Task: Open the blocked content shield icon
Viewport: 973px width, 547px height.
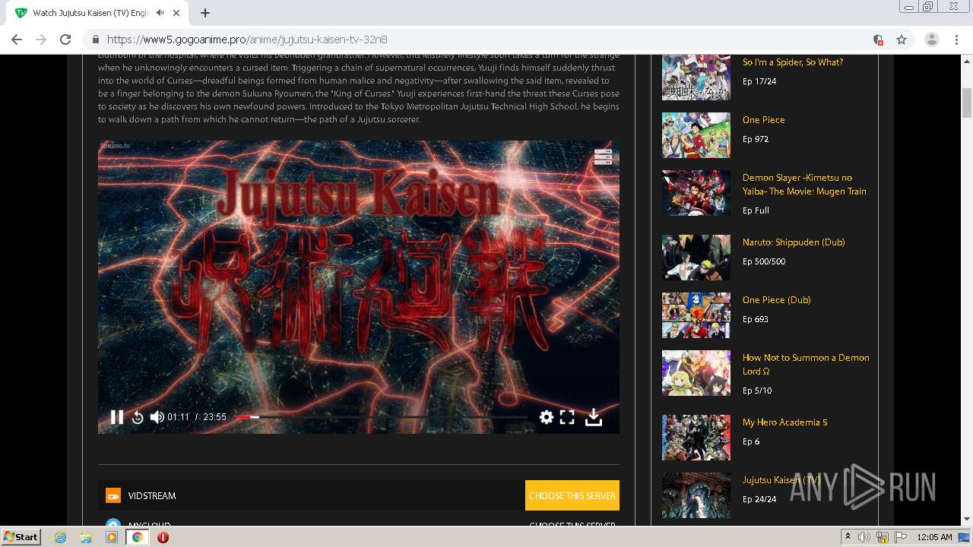Action: [878, 40]
